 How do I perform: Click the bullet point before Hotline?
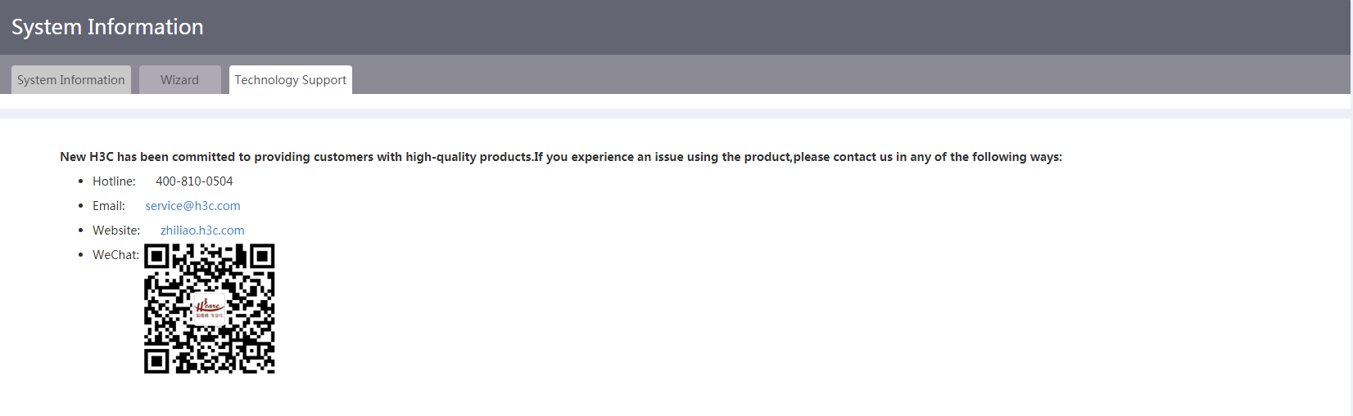pos(80,181)
